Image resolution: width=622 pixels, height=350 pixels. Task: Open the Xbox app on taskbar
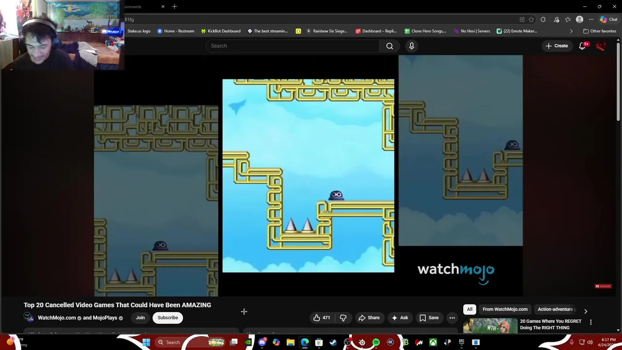click(433, 342)
